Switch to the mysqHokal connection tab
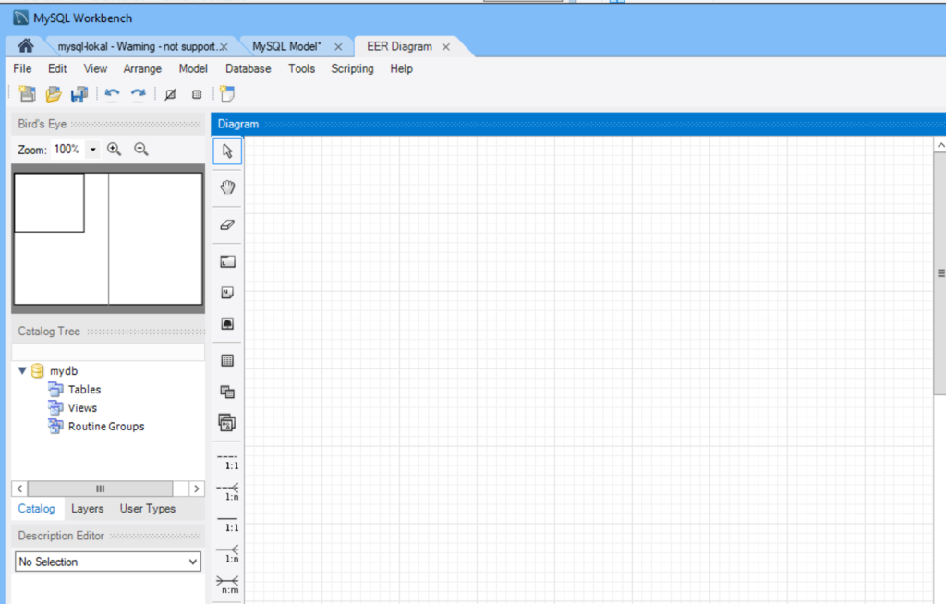Viewport: 946px width, 604px height. coord(137,46)
